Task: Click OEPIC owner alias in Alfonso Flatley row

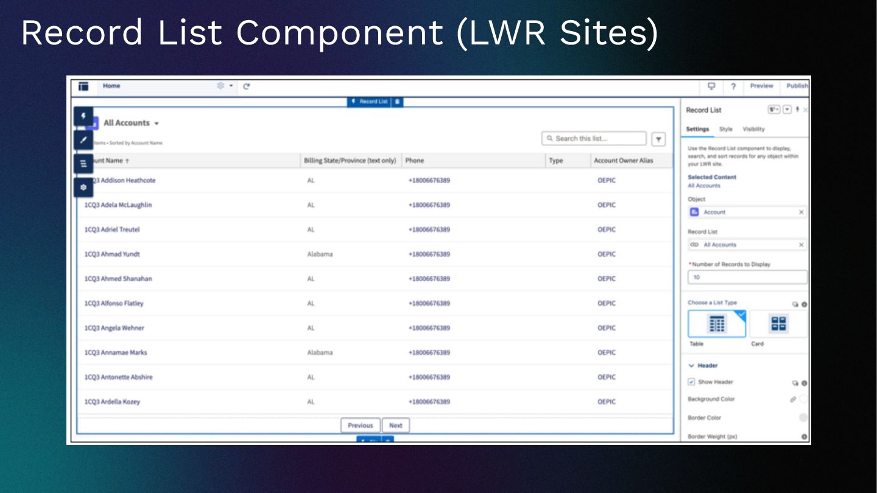Action: click(x=607, y=304)
